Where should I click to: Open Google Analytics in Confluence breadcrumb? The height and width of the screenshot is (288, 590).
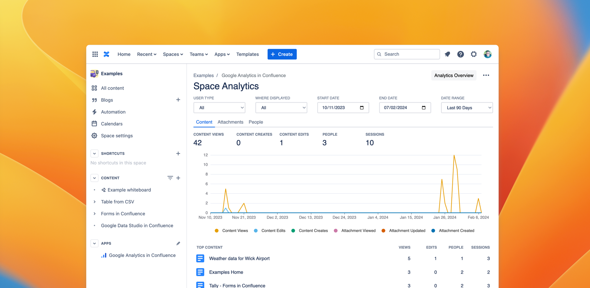(x=254, y=76)
